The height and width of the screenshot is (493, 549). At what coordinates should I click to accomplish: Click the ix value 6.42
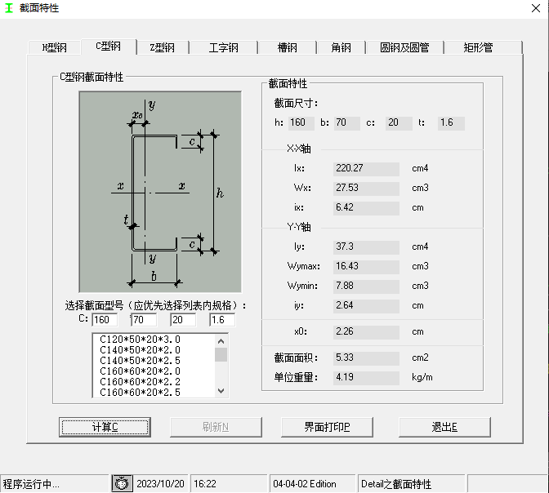click(x=366, y=208)
